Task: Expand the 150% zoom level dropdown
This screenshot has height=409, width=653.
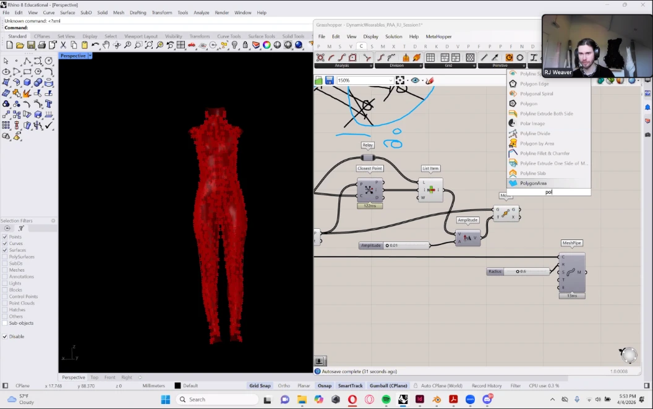Action: pyautogui.click(x=390, y=80)
